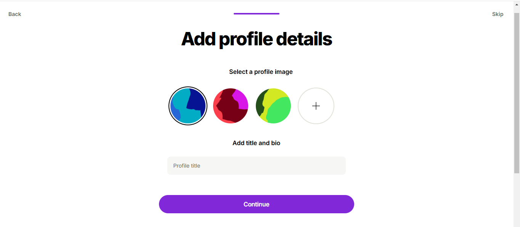Choose the red and magenta profile avatar

pyautogui.click(x=231, y=106)
